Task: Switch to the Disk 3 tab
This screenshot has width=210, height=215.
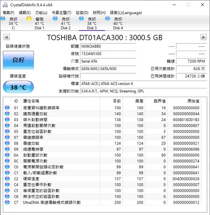Action: pos(92,24)
